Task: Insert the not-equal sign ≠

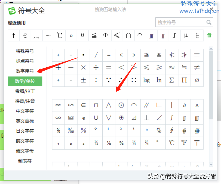Action: pyautogui.click(x=197, y=68)
